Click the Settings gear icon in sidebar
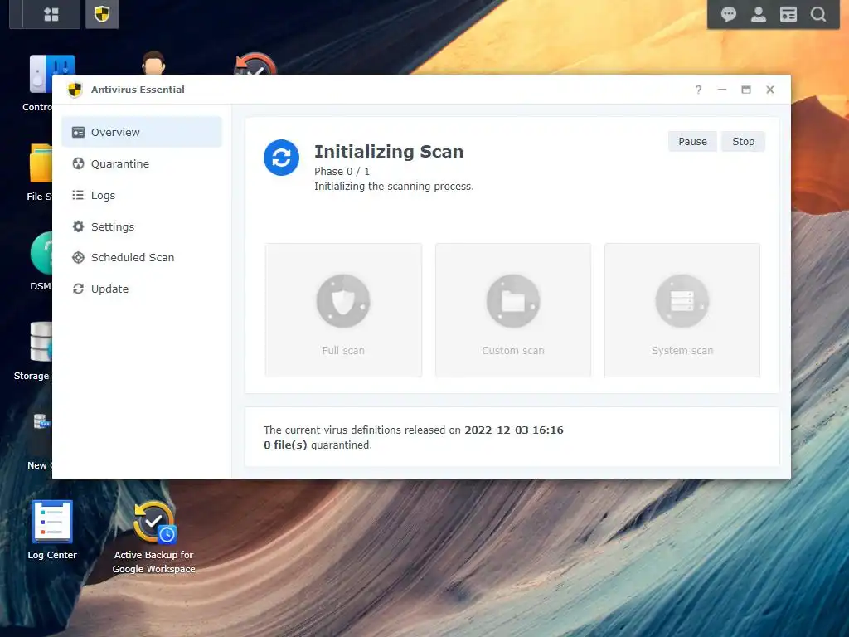Viewport: 849px width, 637px height. coord(78,226)
